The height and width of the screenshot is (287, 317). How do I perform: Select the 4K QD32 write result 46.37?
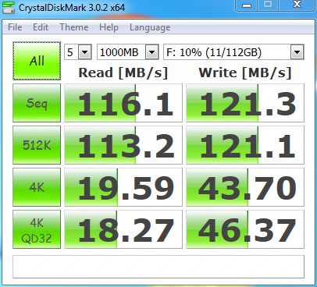[x=245, y=229]
